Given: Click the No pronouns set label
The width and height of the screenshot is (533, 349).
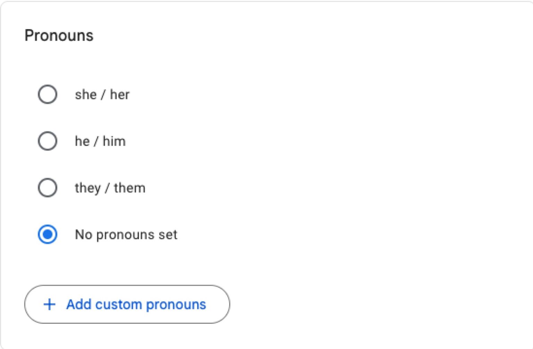Looking at the screenshot, I should (126, 234).
